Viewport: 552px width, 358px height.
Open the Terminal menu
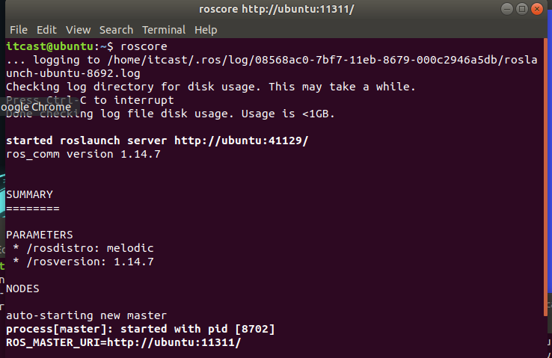click(164, 30)
